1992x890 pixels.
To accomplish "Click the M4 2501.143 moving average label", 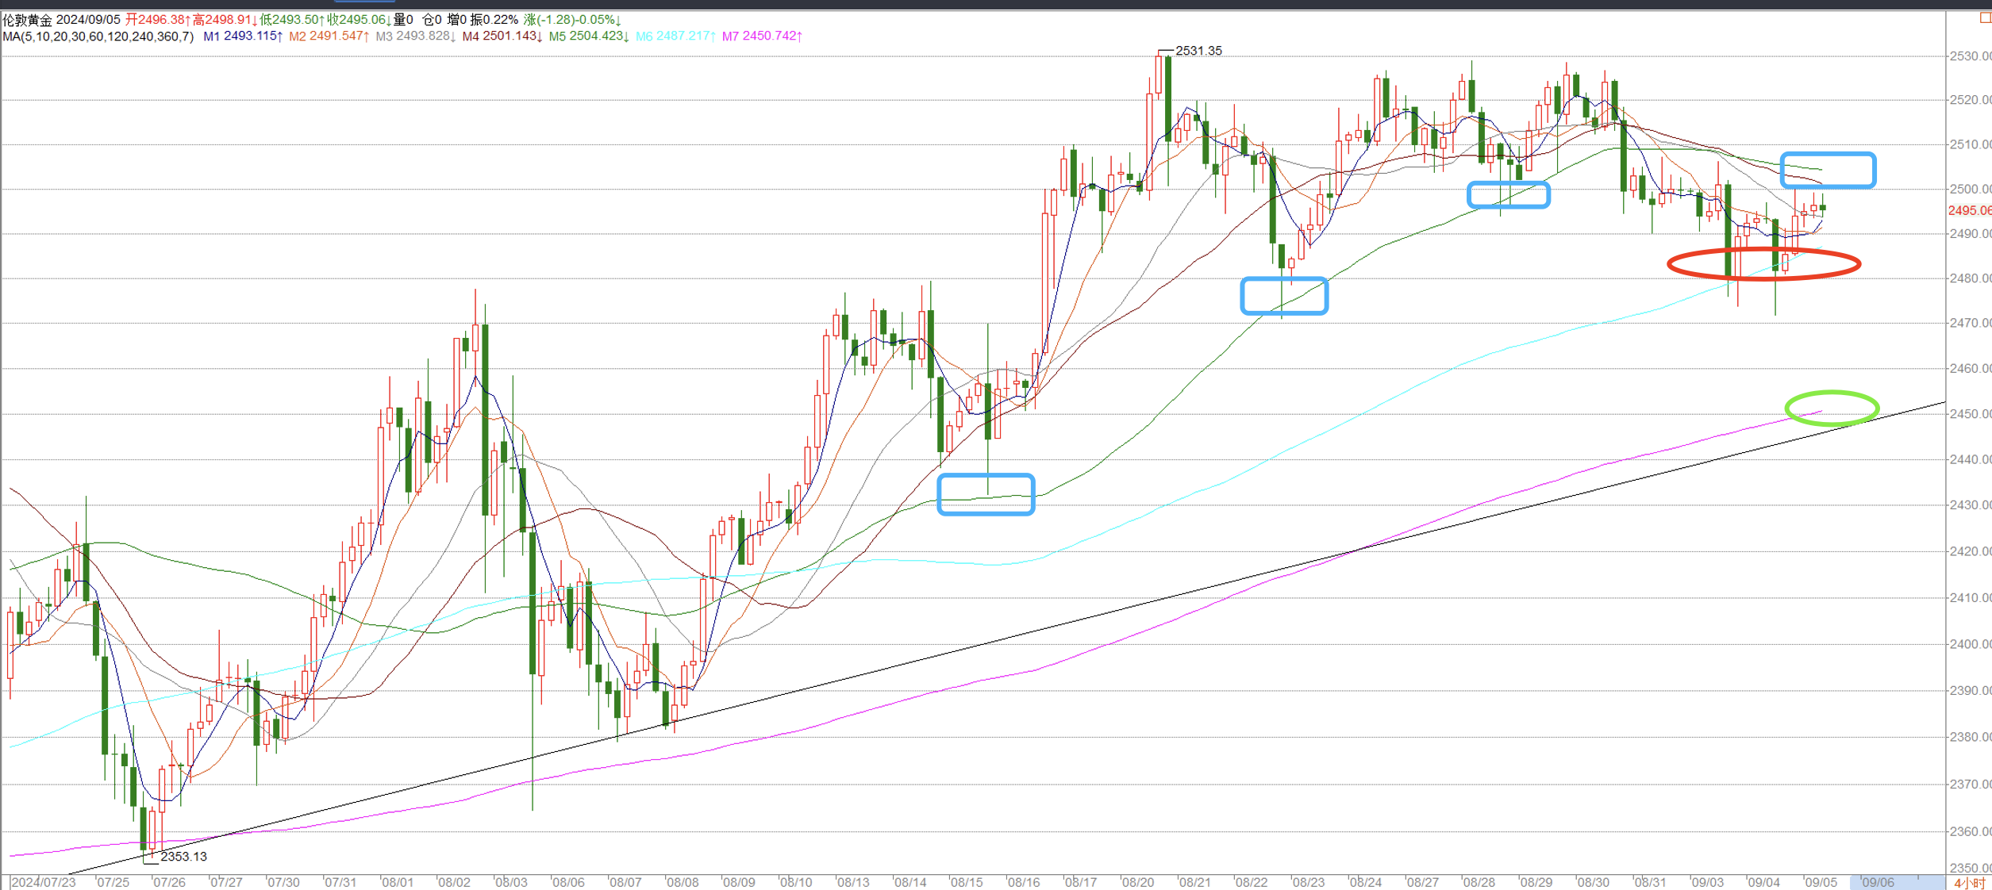I will pos(502,36).
